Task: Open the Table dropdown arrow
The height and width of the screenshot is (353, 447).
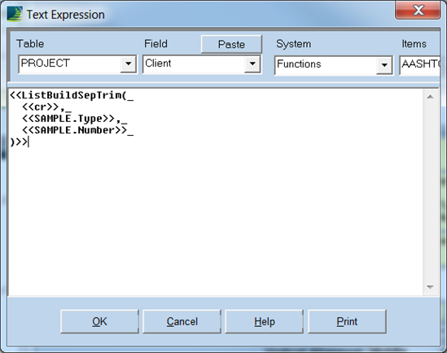Action: (128, 63)
